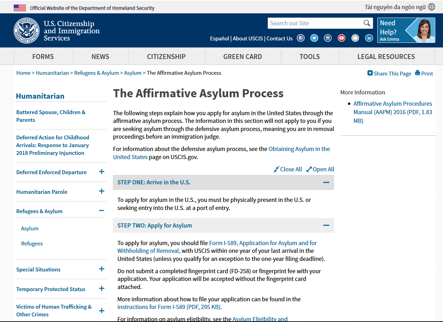
Task: Collapse the STEP ONE accordion panel
Action: coord(326,182)
